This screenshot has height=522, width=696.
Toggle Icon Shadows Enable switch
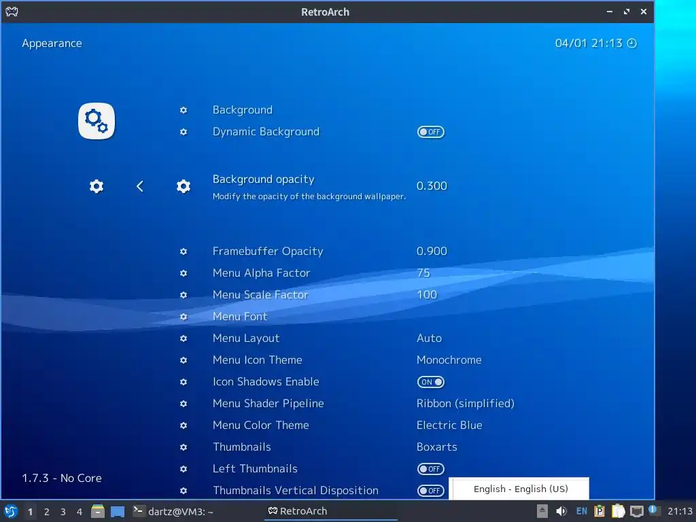pos(430,382)
